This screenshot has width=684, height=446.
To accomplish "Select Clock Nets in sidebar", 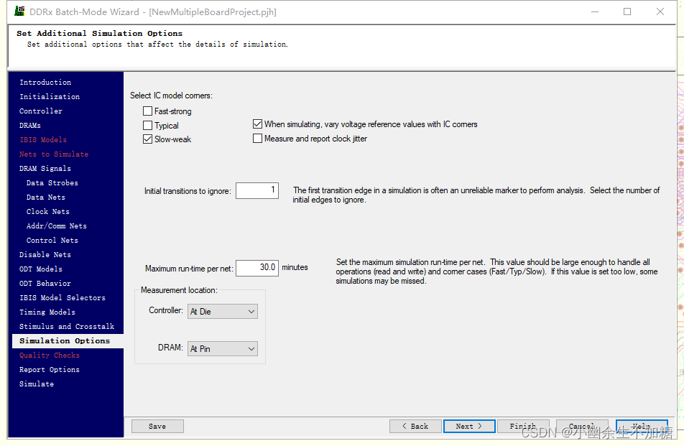I will (x=48, y=212).
